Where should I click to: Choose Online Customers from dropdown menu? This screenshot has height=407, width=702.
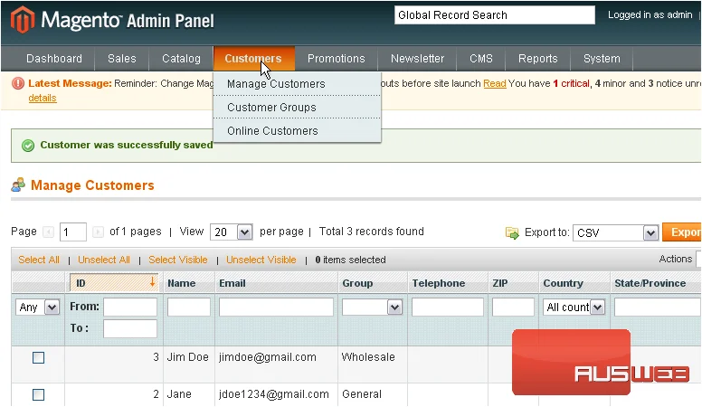pos(298,131)
